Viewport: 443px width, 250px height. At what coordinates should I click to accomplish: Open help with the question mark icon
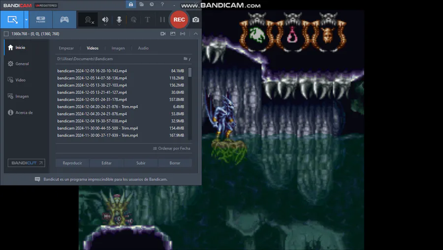162,4
